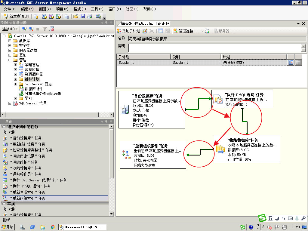This screenshot has width=308, height=231.
Task: Collapse the 维护计划中的任务 toolbox group
Action: [4, 127]
